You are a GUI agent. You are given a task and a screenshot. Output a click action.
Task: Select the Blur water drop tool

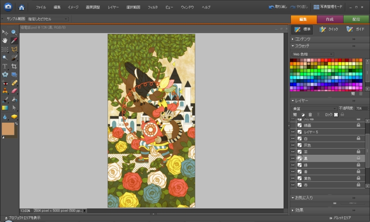pos(5,116)
